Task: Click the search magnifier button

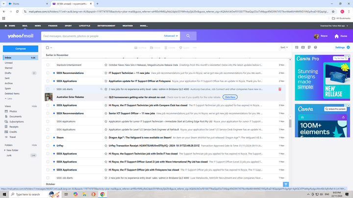Action: click(188, 36)
